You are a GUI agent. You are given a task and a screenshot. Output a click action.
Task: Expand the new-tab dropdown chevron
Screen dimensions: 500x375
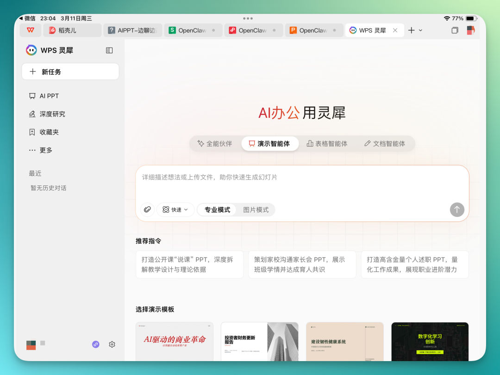pyautogui.click(x=420, y=30)
